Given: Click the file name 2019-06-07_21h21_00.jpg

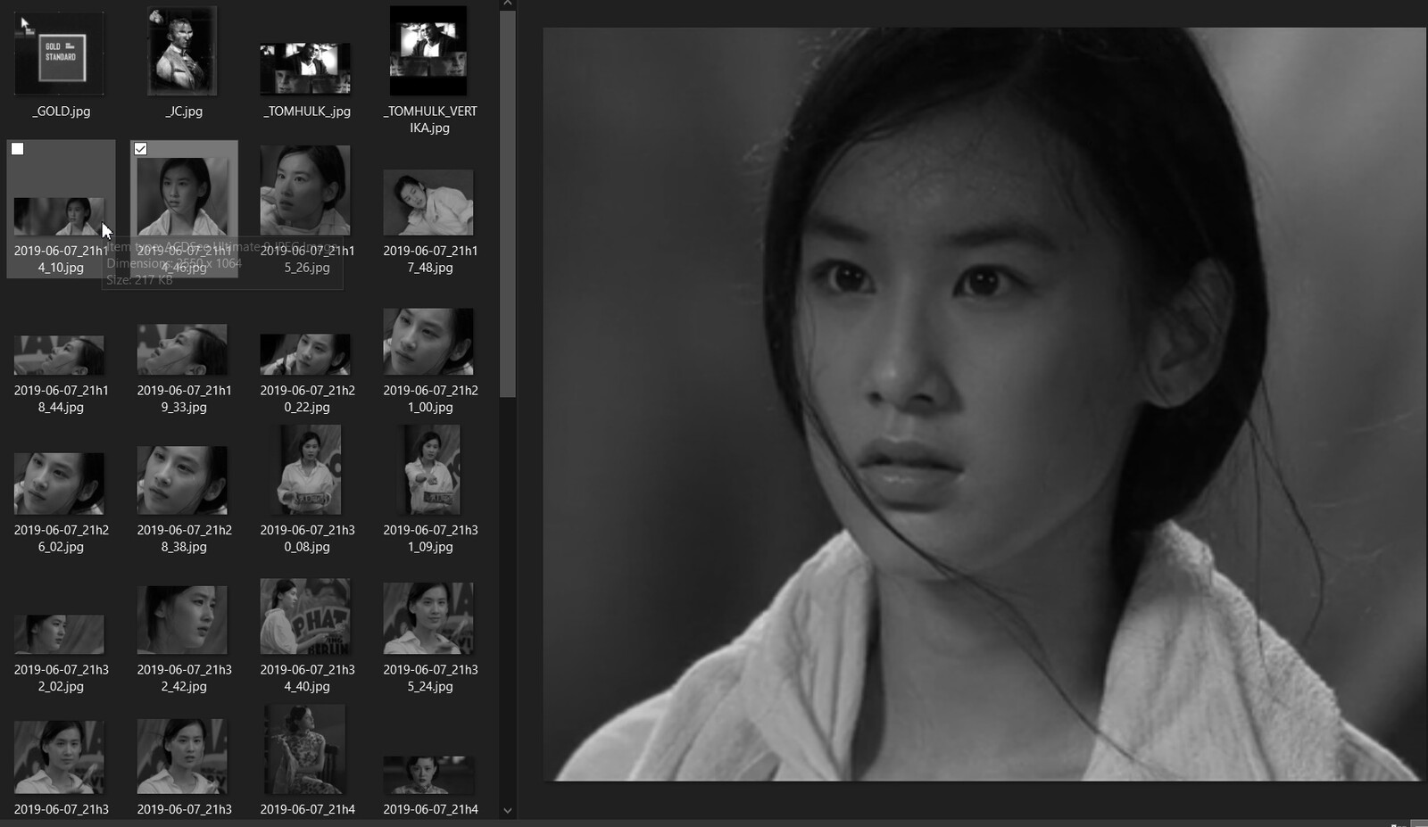Looking at the screenshot, I should (x=430, y=399).
